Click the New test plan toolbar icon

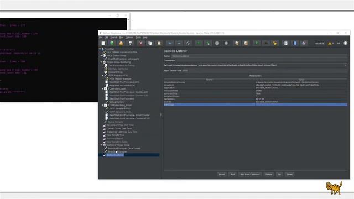click(x=103, y=43)
